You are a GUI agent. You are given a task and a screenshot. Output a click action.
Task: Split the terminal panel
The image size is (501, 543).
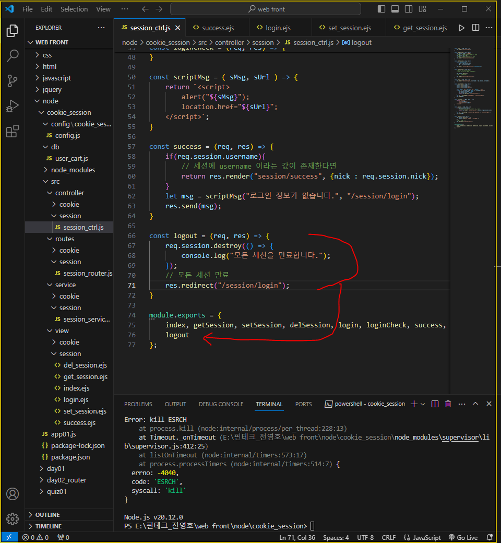(x=435, y=404)
